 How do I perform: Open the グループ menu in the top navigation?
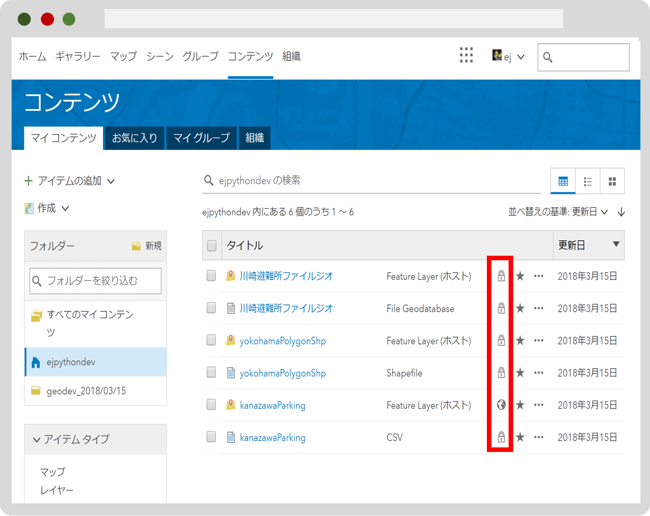(x=200, y=56)
